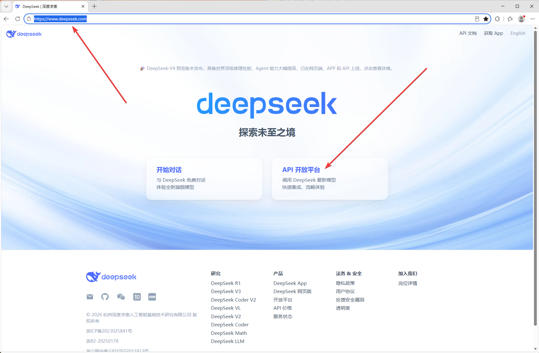Open DeepSeek V3 research link
The image size is (539, 353).
coord(226,291)
